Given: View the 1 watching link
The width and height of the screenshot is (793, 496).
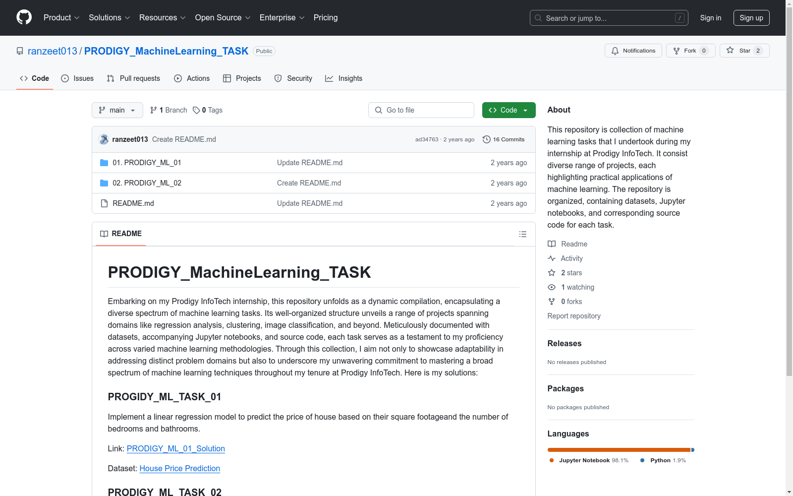Looking at the screenshot, I should click(571, 287).
